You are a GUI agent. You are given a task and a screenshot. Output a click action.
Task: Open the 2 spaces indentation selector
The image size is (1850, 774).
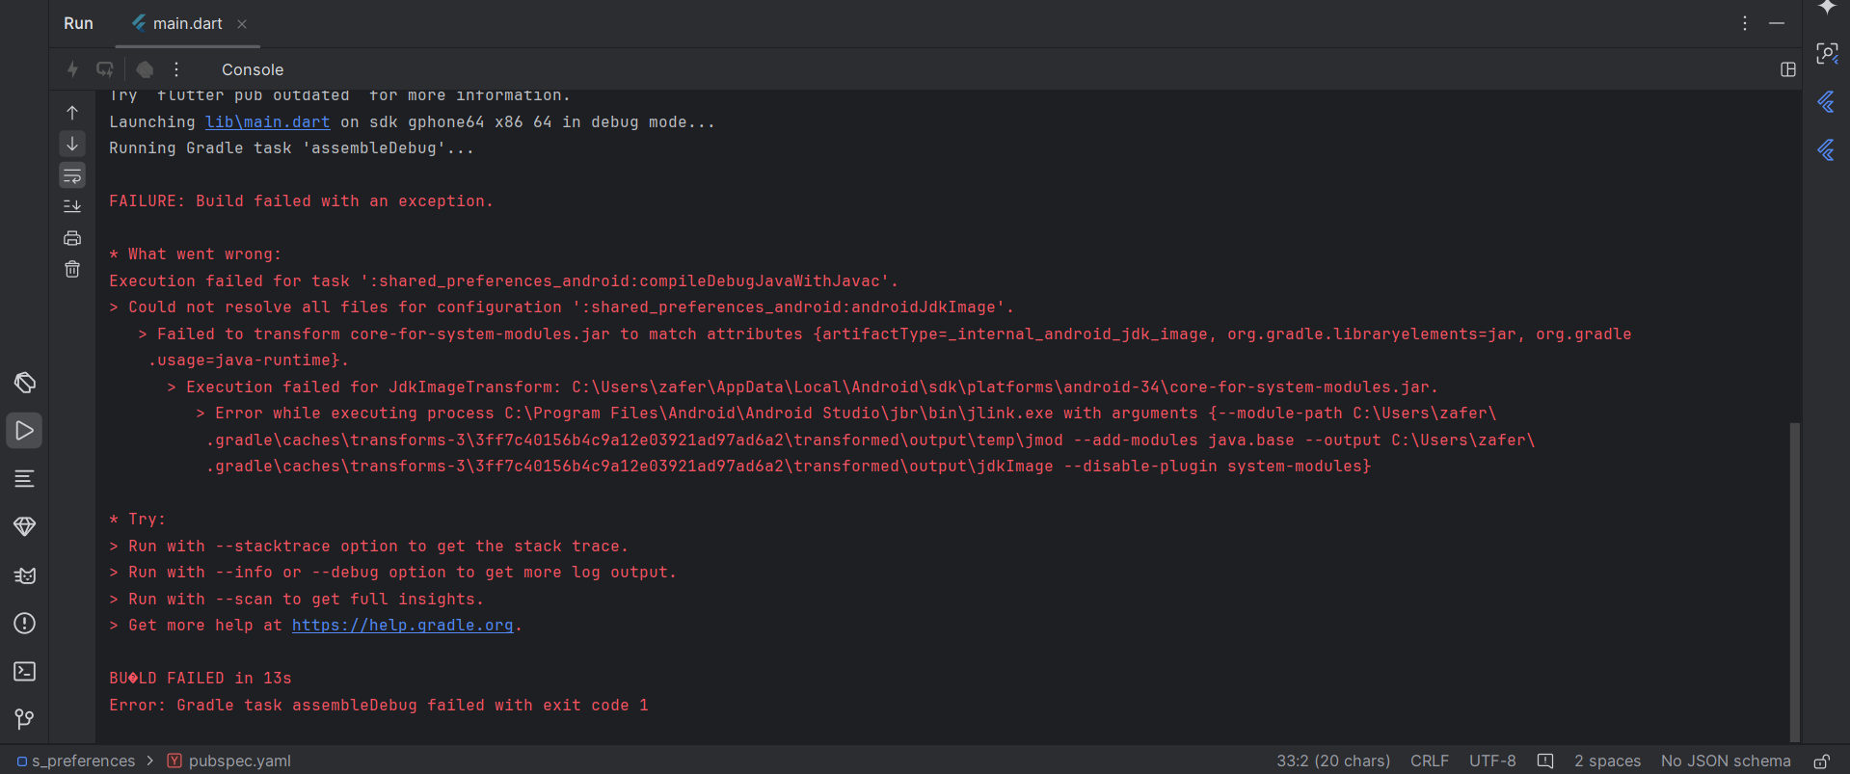point(1607,761)
